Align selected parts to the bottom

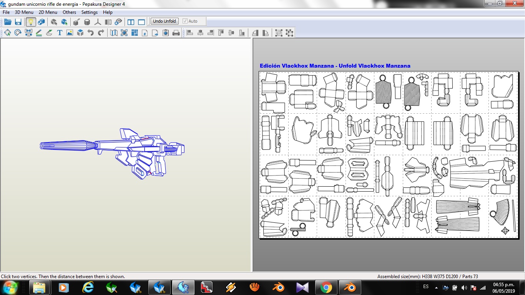(242, 33)
